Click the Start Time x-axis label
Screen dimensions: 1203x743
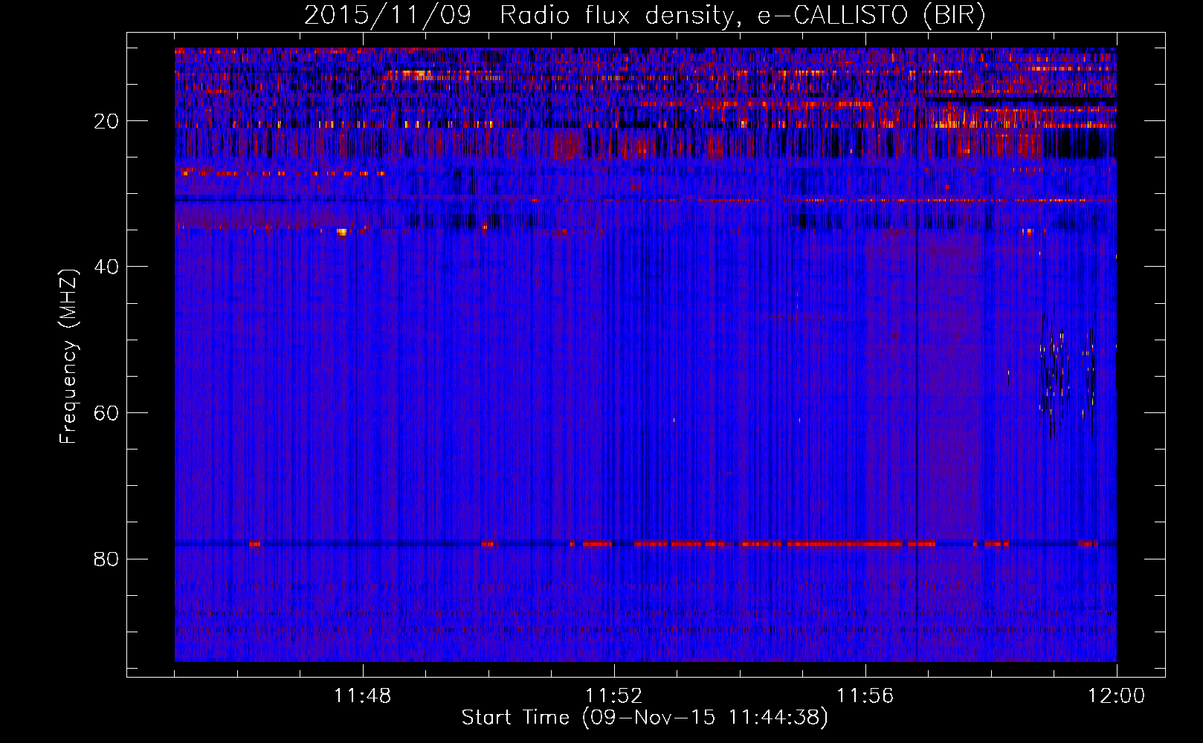[644, 718]
